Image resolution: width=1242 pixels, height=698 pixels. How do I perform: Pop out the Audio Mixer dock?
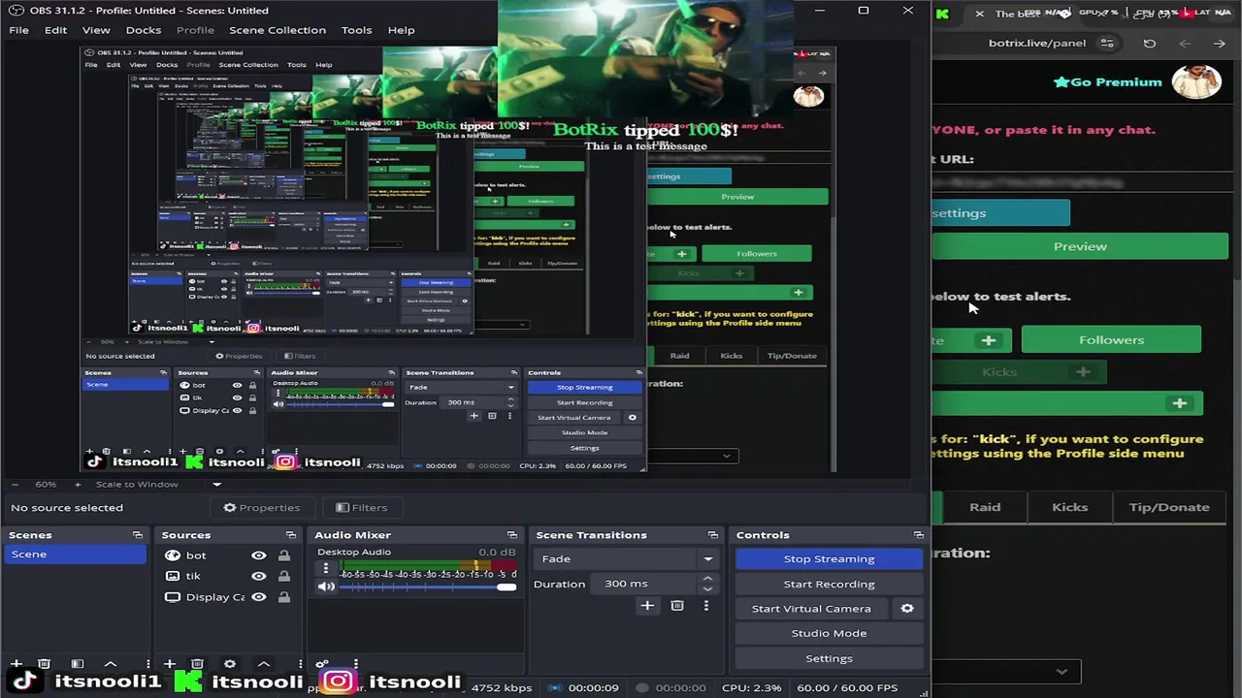point(511,535)
